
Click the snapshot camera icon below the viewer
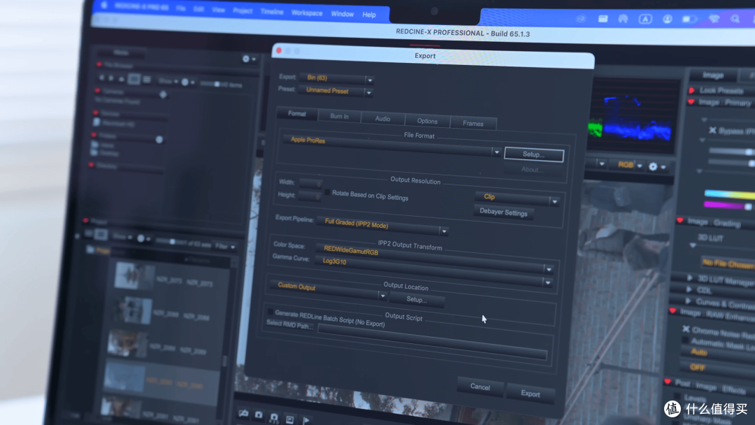point(259,415)
